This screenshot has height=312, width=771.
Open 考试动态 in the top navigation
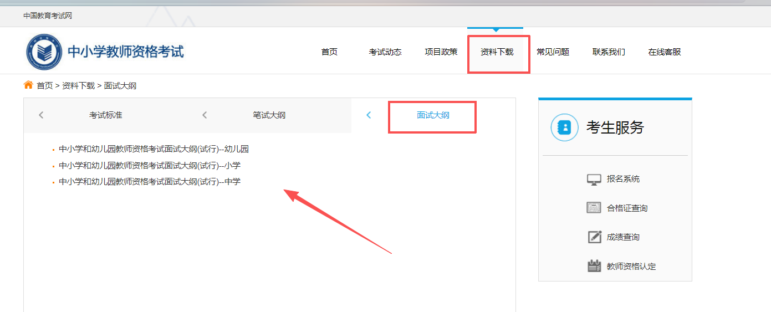coord(385,52)
